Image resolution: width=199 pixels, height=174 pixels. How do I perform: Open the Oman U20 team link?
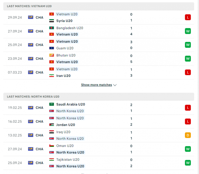coord(65,146)
